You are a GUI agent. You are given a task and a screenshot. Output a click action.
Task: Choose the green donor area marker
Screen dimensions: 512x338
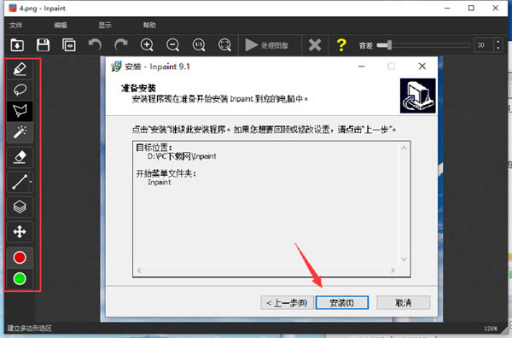[20, 279]
